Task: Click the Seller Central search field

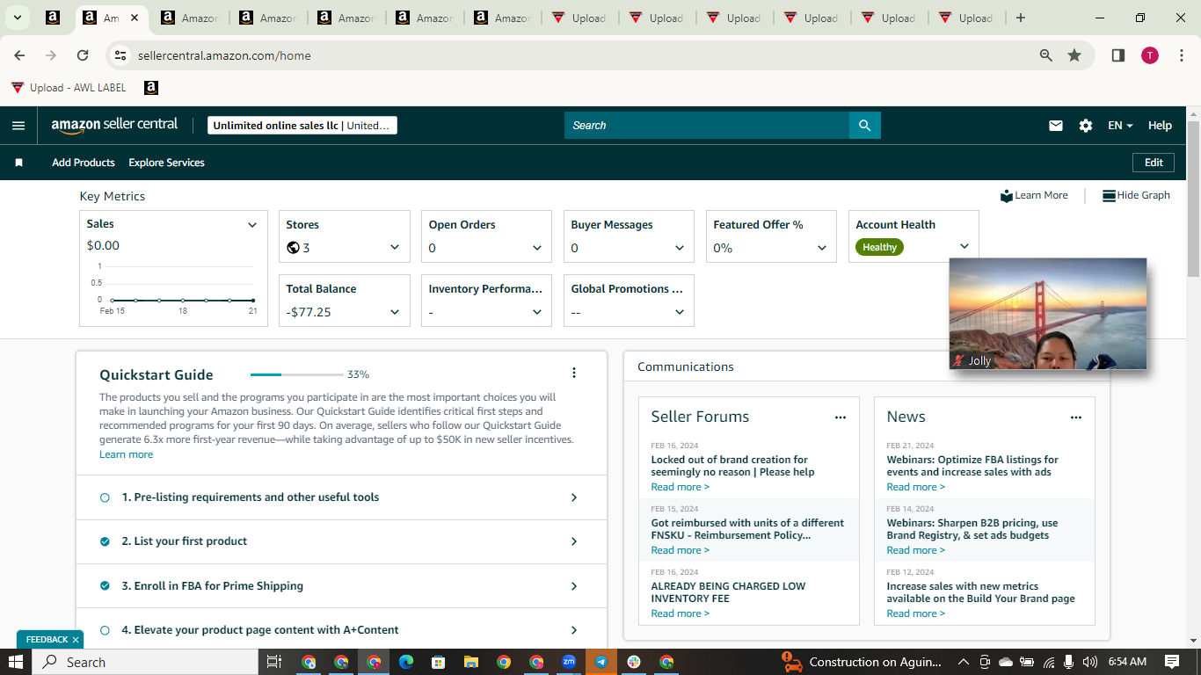Action: coord(707,126)
